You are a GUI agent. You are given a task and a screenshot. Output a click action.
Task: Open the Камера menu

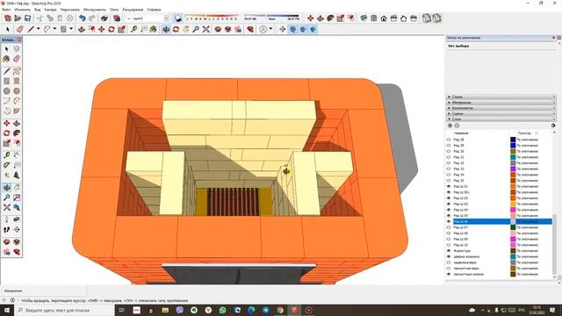[x=51, y=10]
